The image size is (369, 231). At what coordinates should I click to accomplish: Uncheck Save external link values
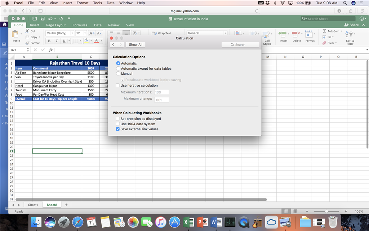(118, 129)
